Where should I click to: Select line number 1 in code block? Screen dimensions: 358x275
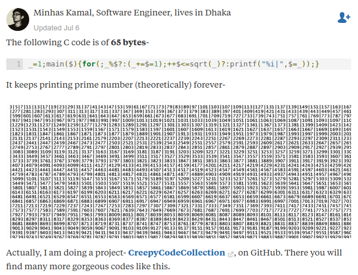click(x=19, y=64)
